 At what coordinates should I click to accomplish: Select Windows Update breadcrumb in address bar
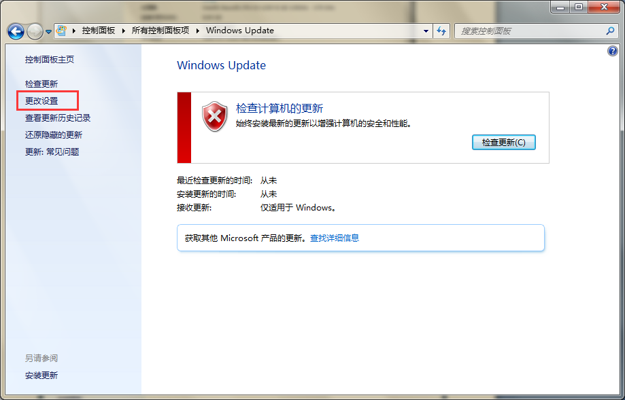pos(240,31)
